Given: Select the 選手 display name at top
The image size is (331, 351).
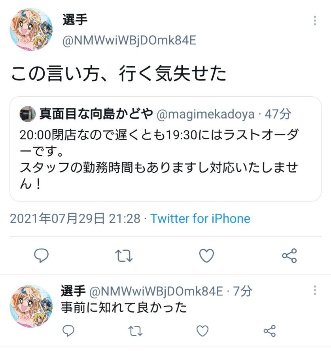Looking at the screenshot, I should pyautogui.click(x=75, y=20).
